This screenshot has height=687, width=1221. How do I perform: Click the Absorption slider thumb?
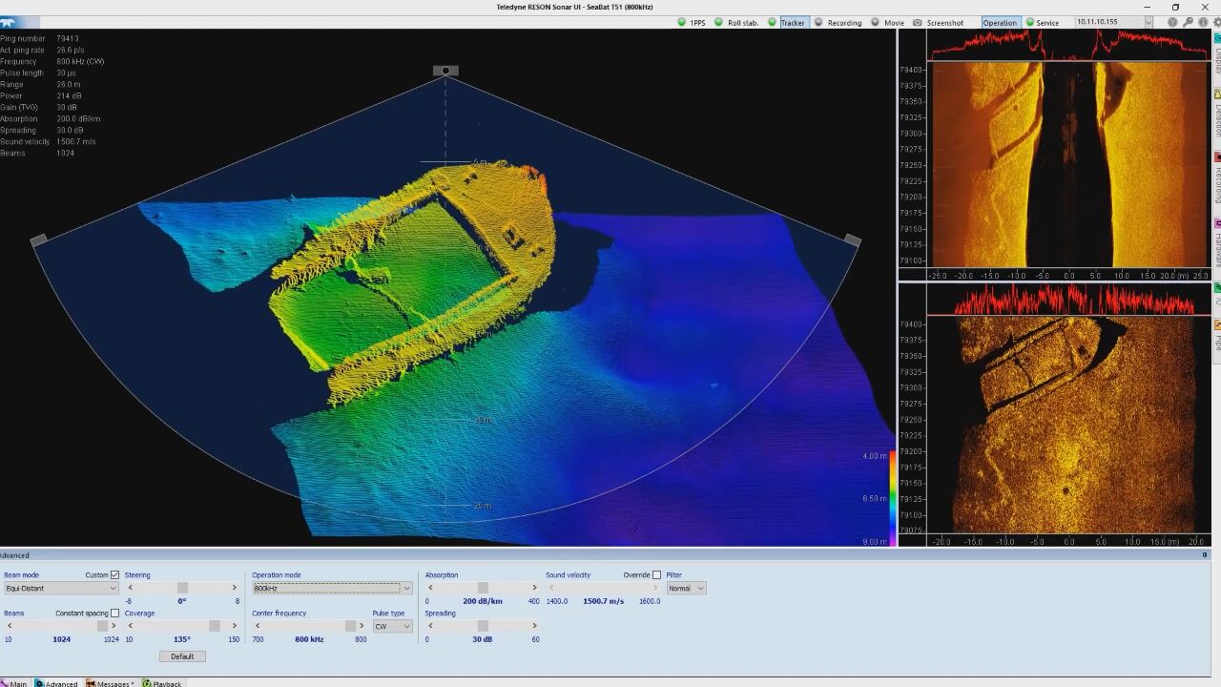coord(483,588)
